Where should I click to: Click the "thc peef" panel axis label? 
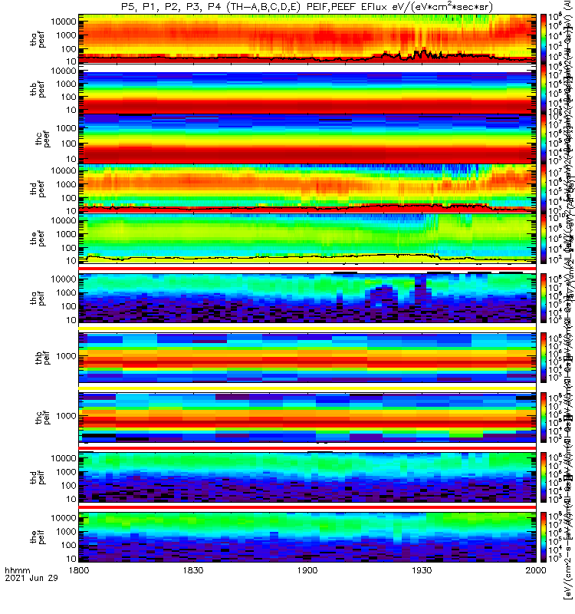pyautogui.click(x=42, y=139)
